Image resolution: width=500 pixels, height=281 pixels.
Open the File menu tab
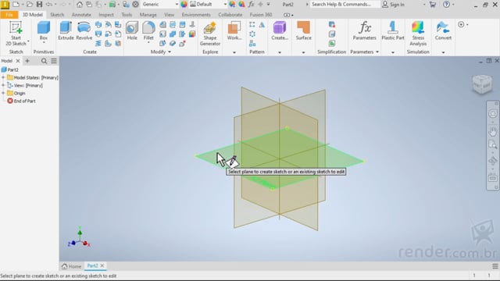[x=9, y=15]
